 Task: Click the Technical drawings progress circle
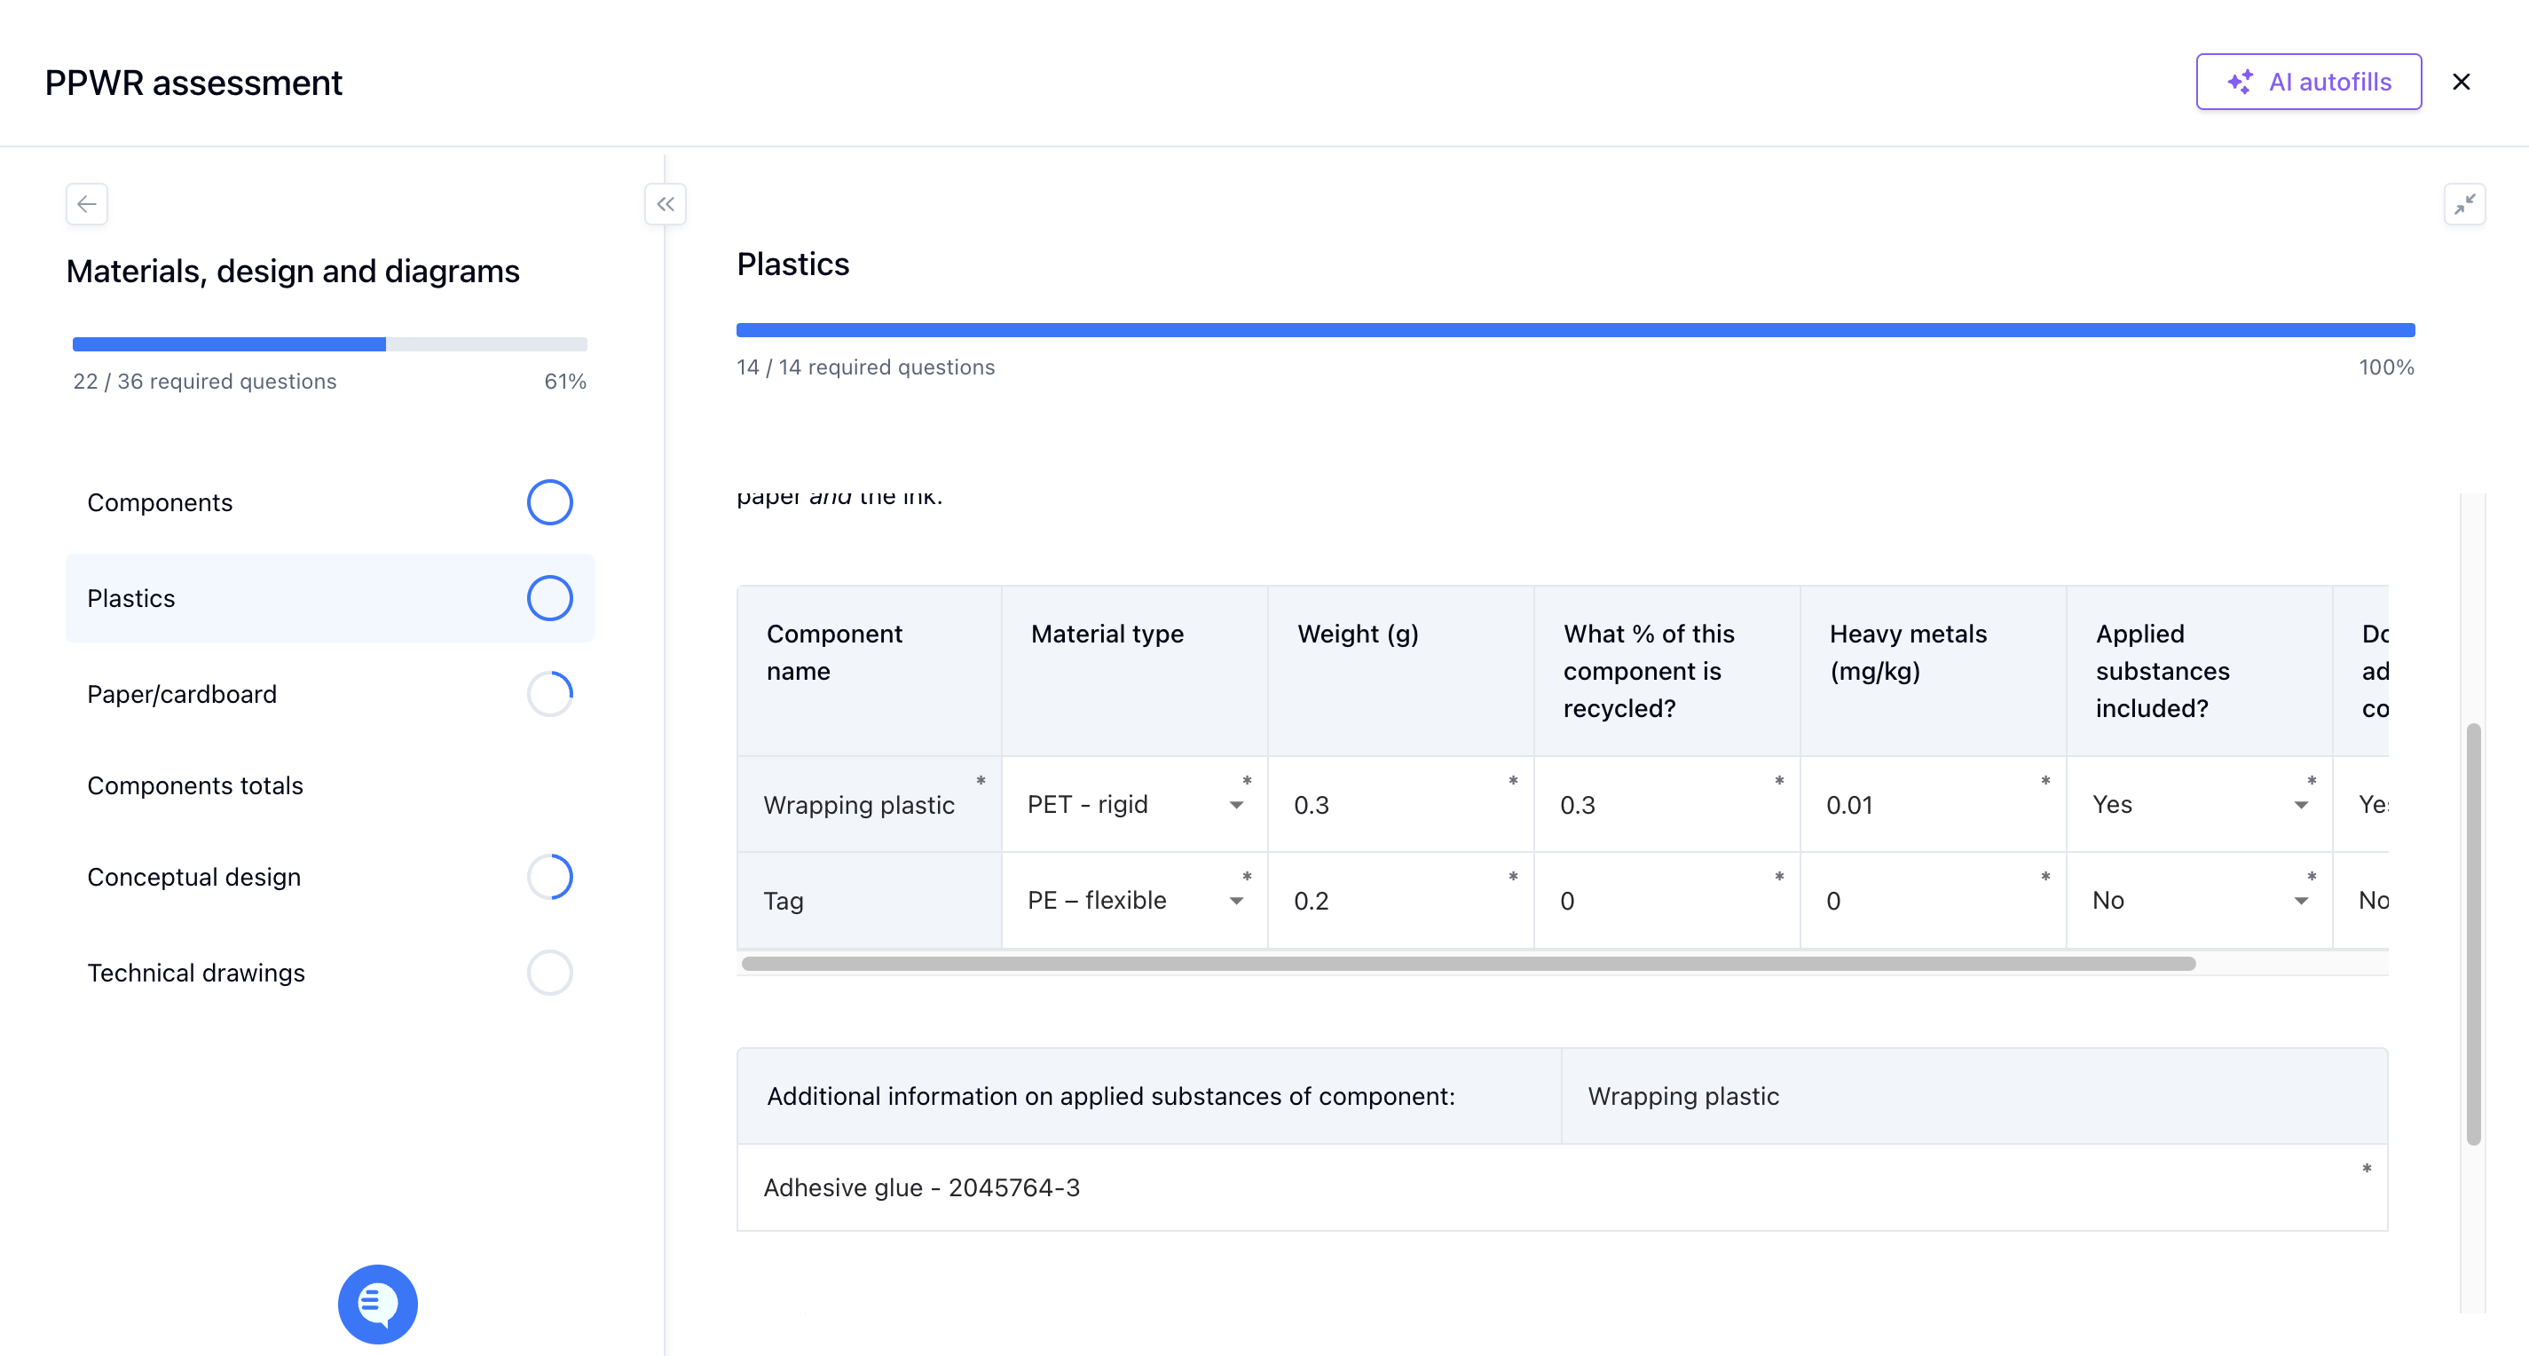[550, 972]
